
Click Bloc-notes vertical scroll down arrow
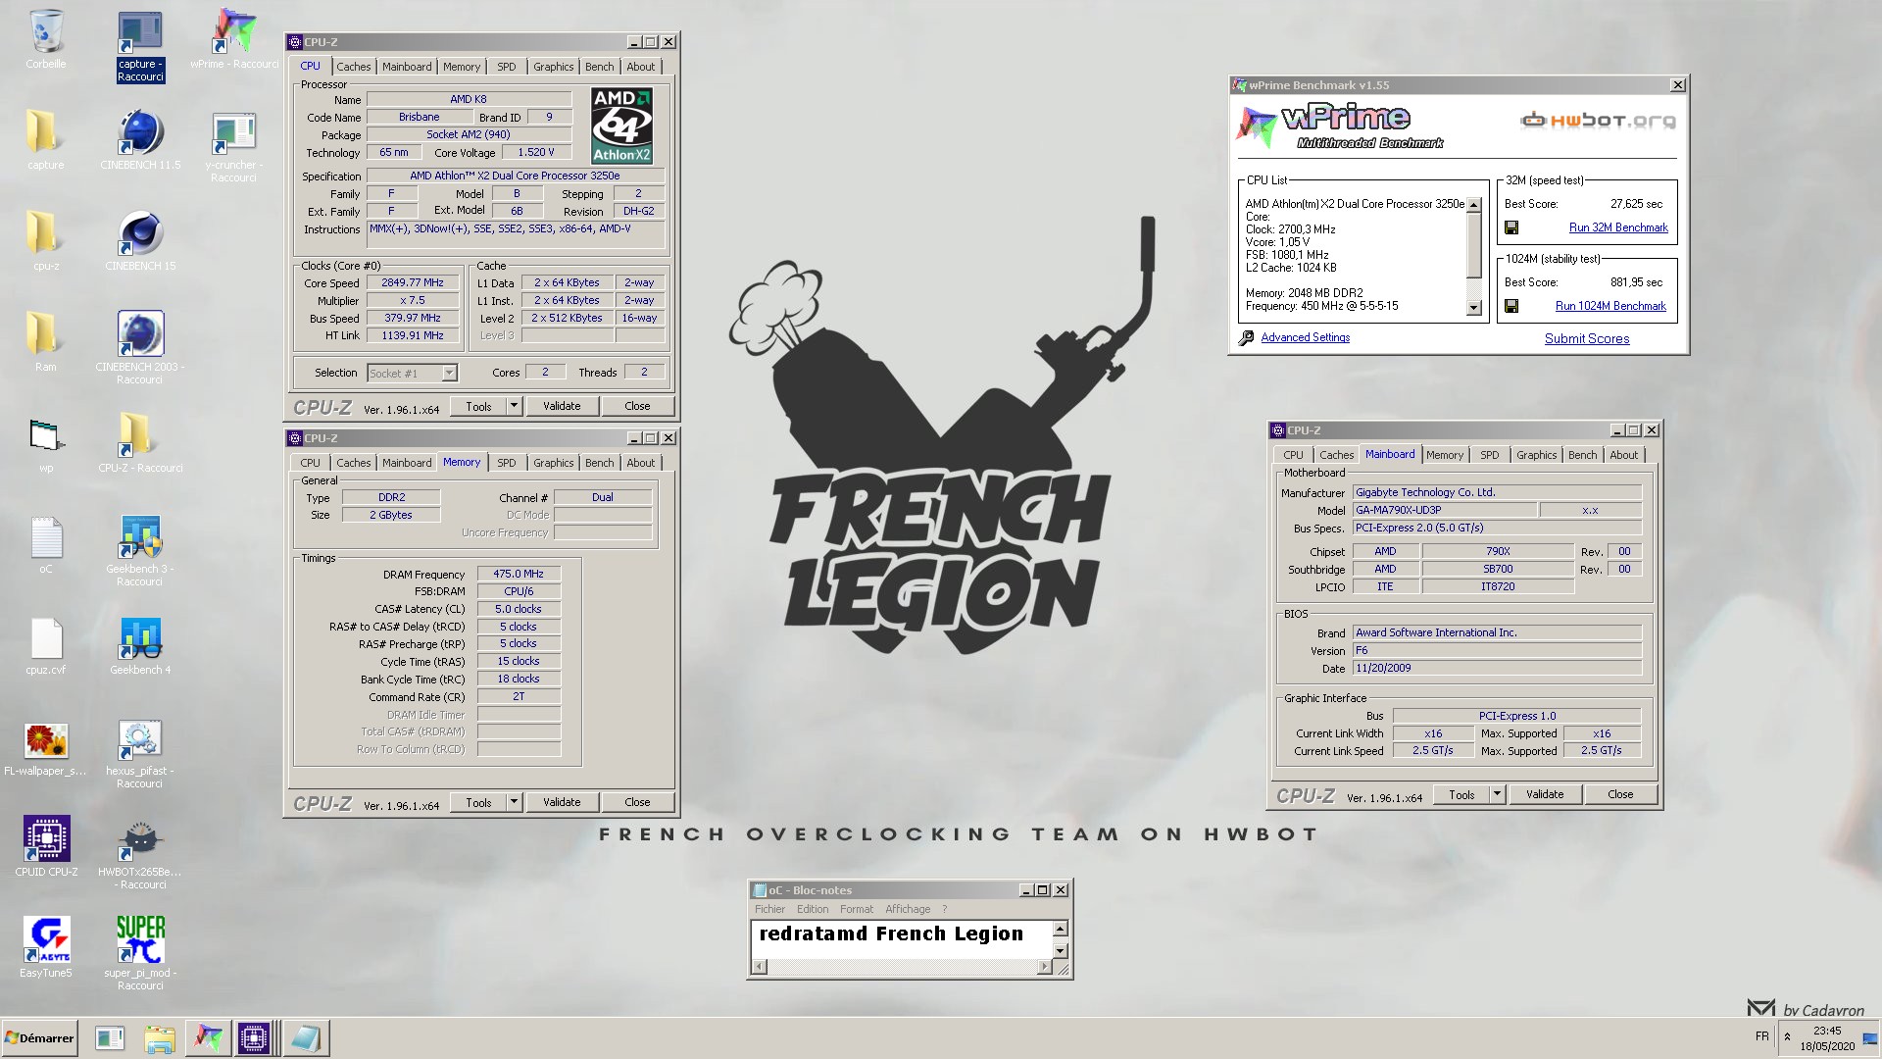click(x=1060, y=950)
